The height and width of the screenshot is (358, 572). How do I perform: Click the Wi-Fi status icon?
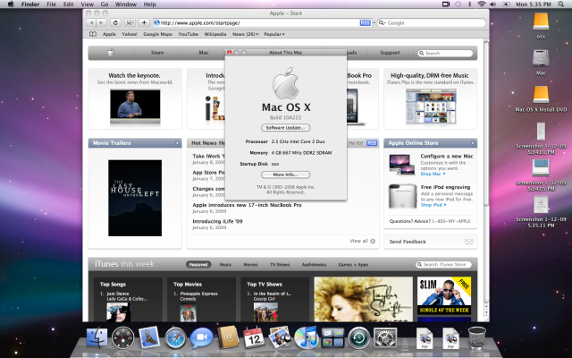(482, 4)
